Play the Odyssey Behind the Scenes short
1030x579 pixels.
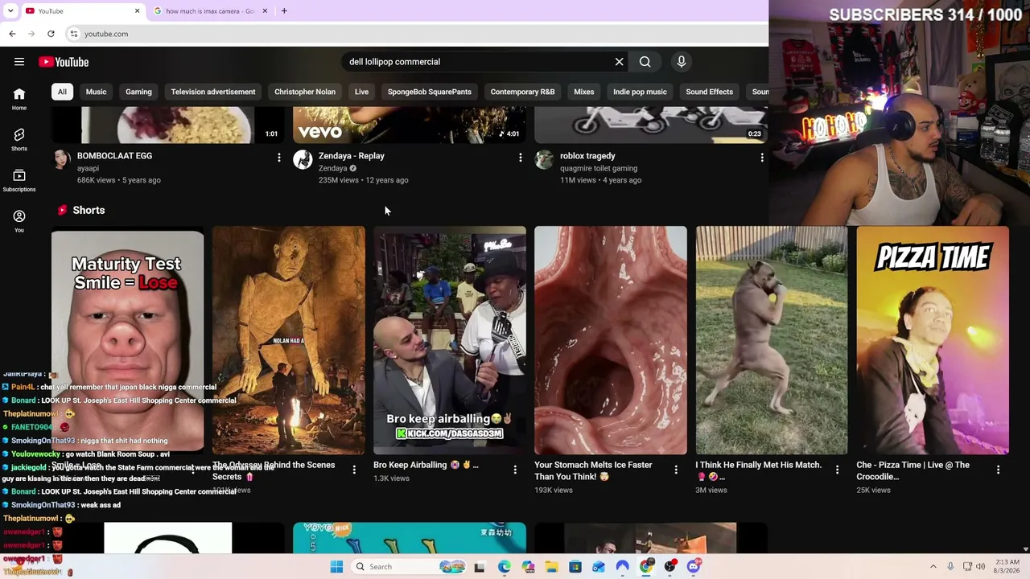coord(288,341)
